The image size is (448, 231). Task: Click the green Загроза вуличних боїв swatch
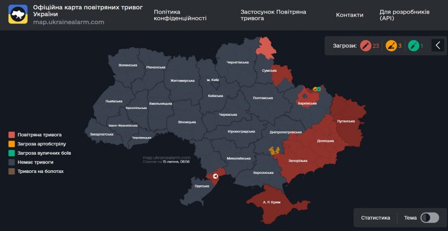(x=11, y=153)
